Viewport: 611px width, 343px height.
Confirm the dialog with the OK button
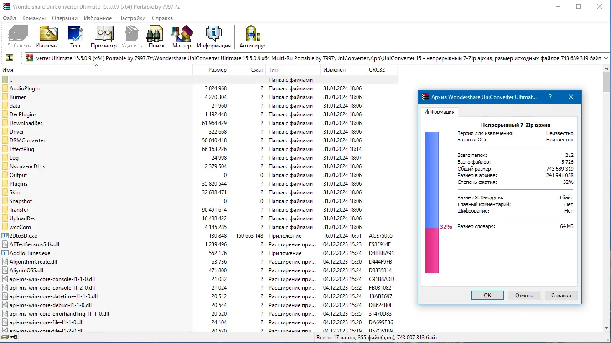487,295
